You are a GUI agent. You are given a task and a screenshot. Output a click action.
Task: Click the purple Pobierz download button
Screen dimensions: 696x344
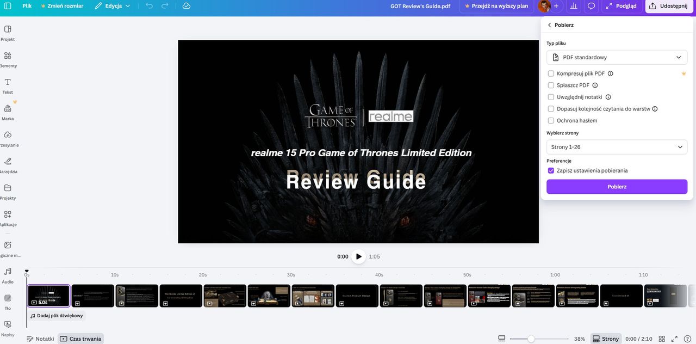[617, 187]
